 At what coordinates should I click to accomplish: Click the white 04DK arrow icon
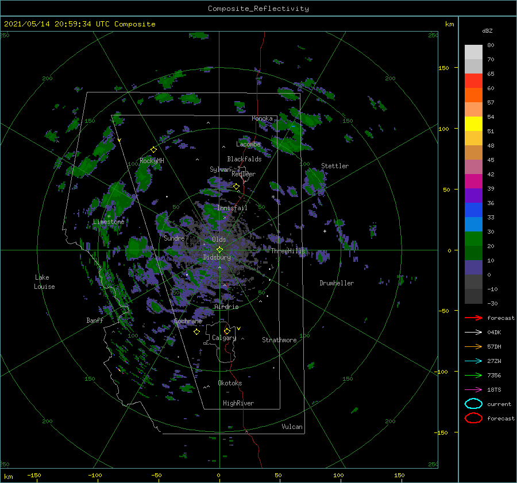(473, 332)
